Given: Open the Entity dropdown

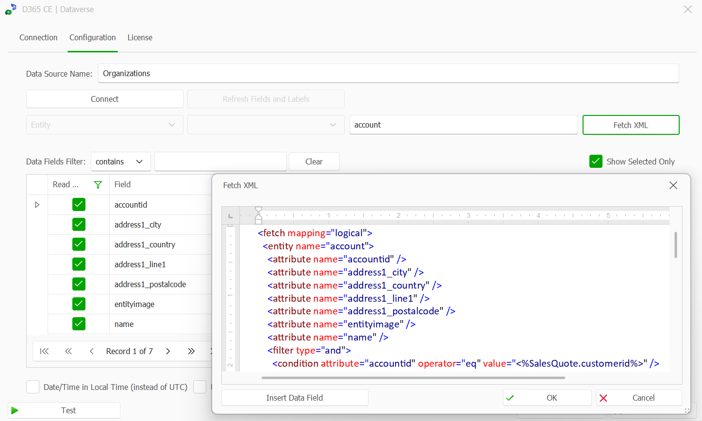Looking at the screenshot, I should tap(105, 125).
